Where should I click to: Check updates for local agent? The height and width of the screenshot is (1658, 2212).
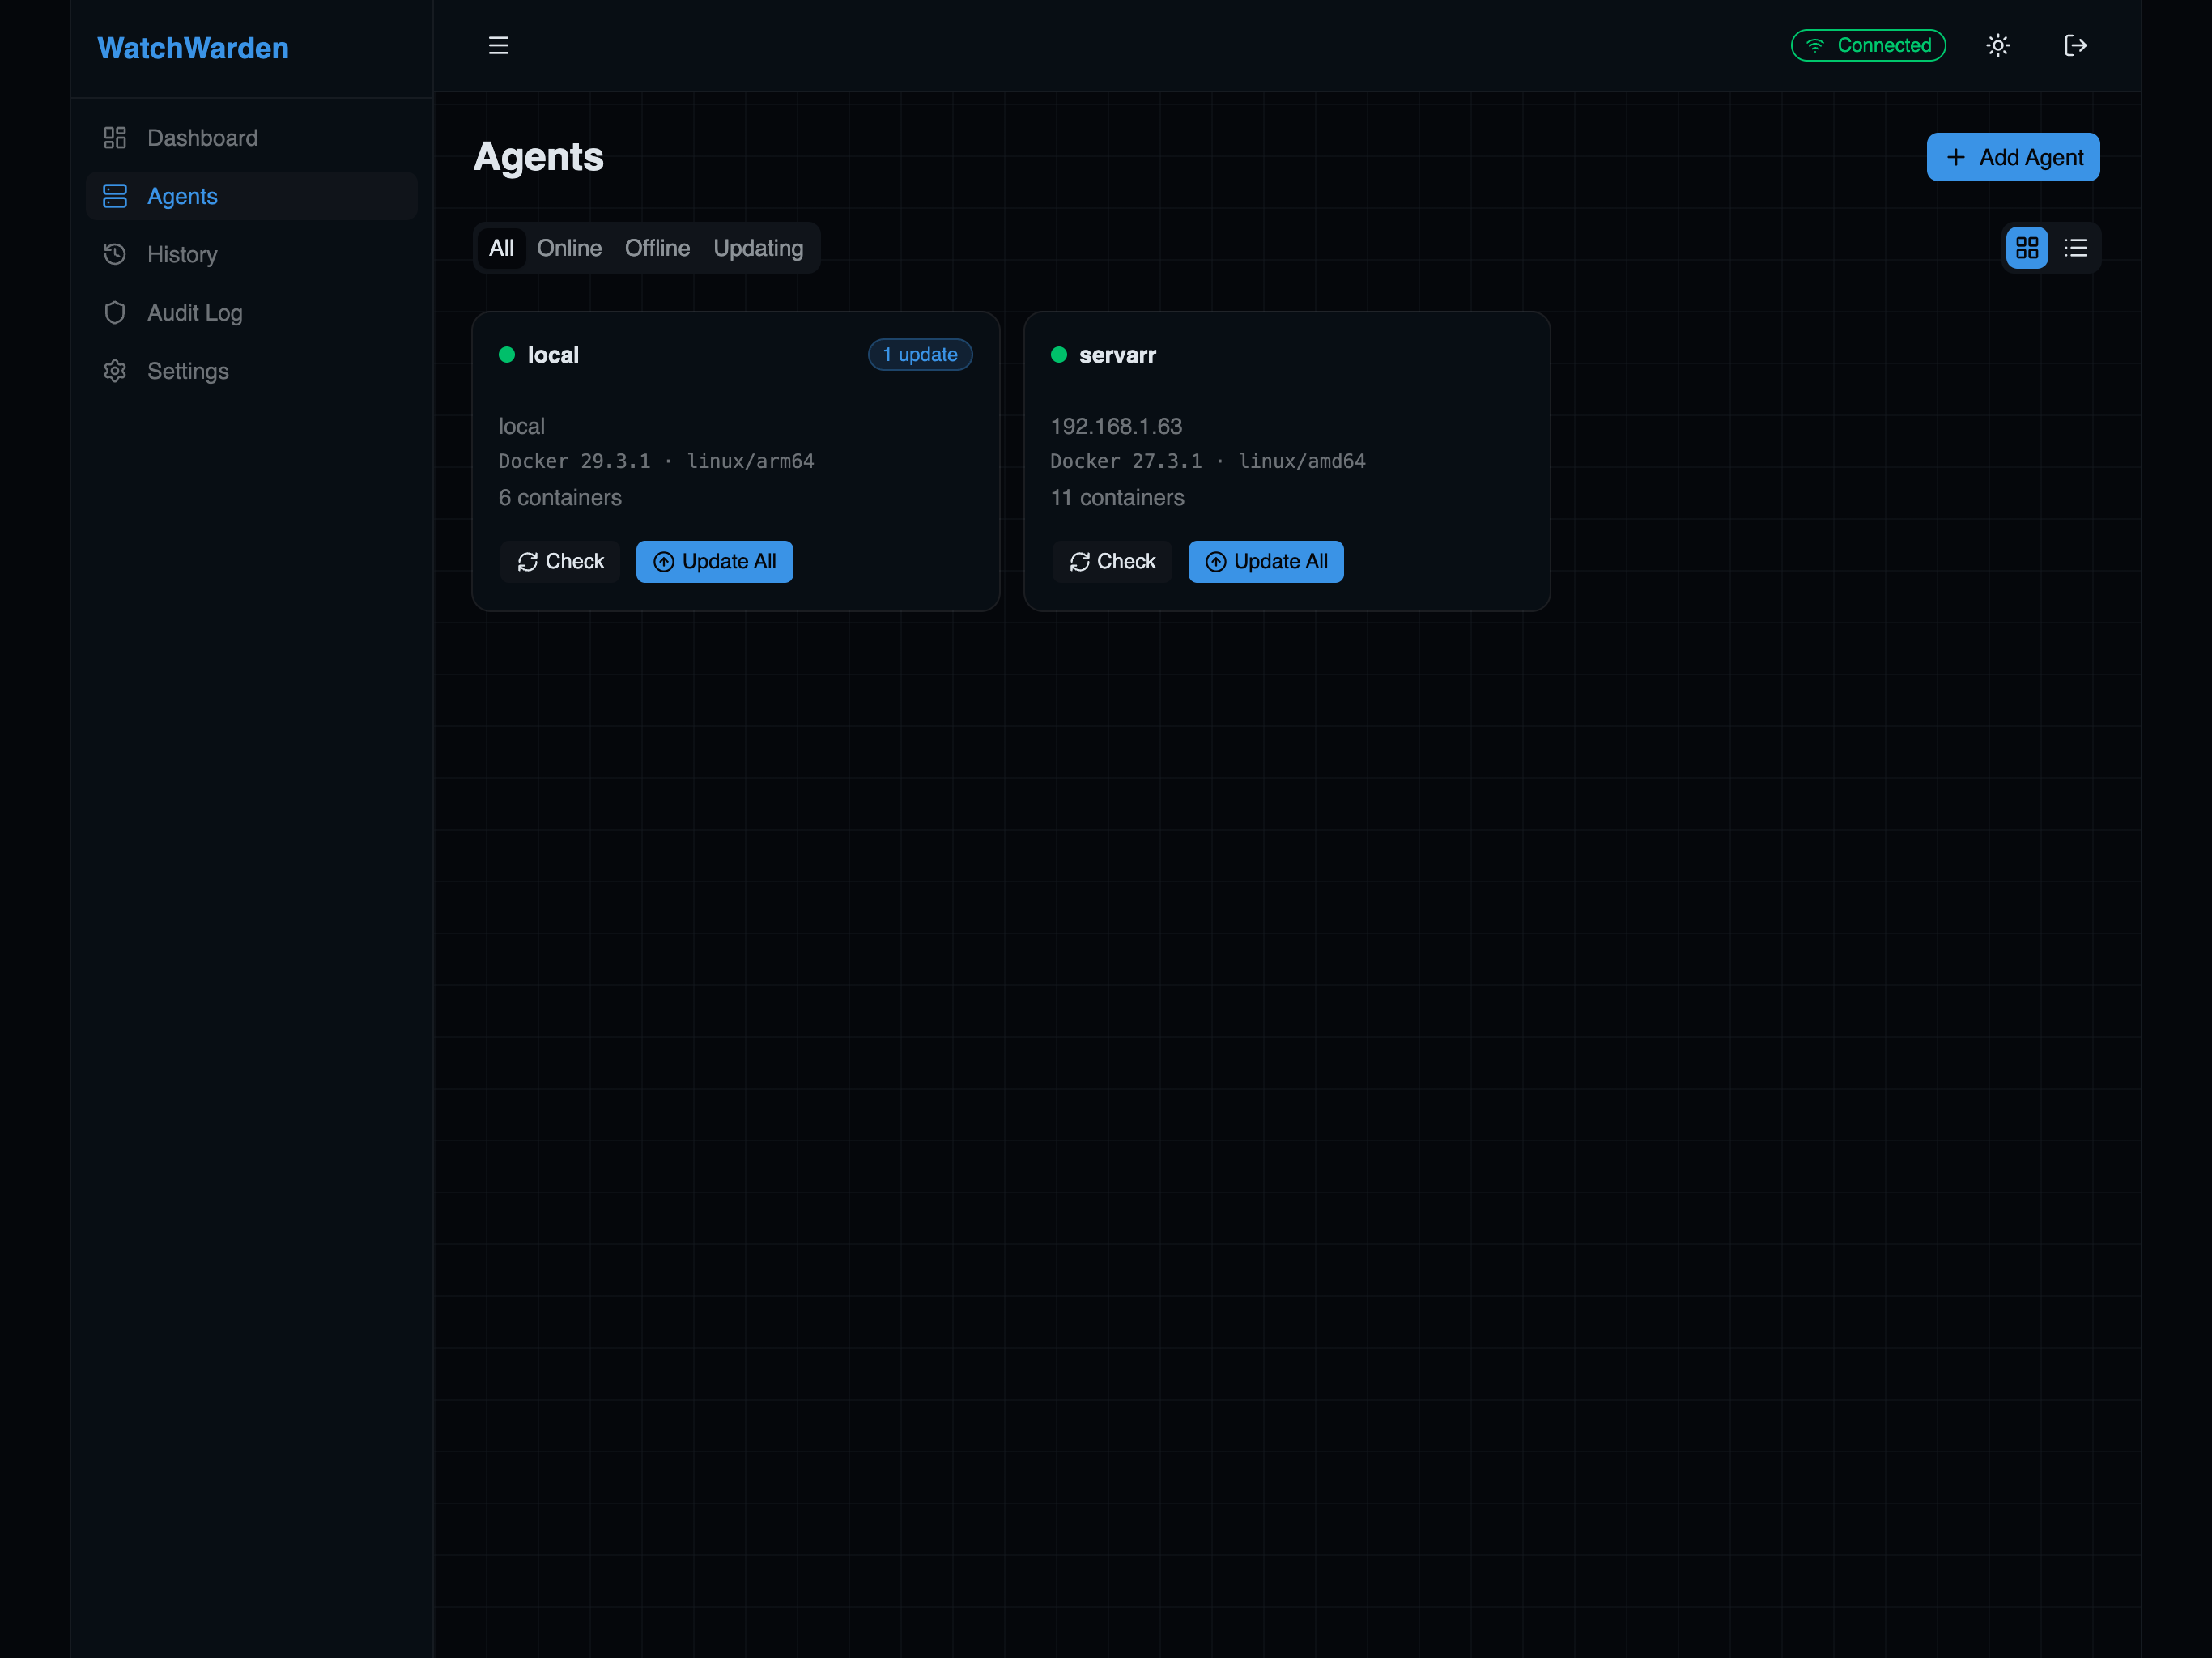[560, 562]
